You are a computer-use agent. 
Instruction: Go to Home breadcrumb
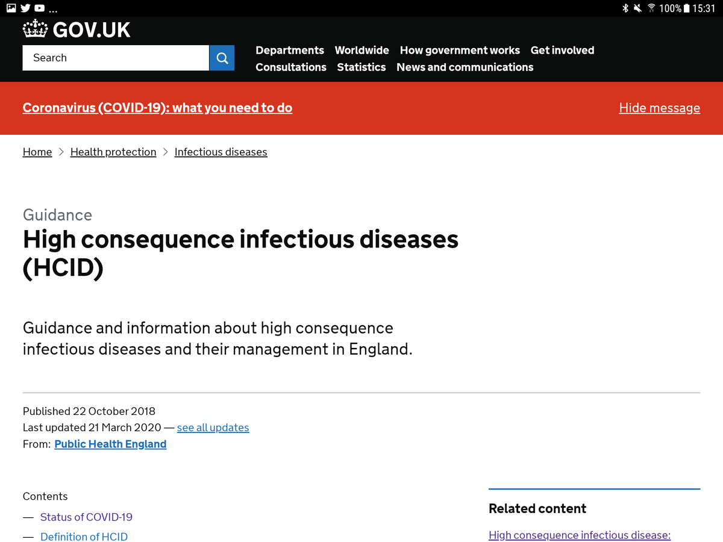[x=37, y=152]
